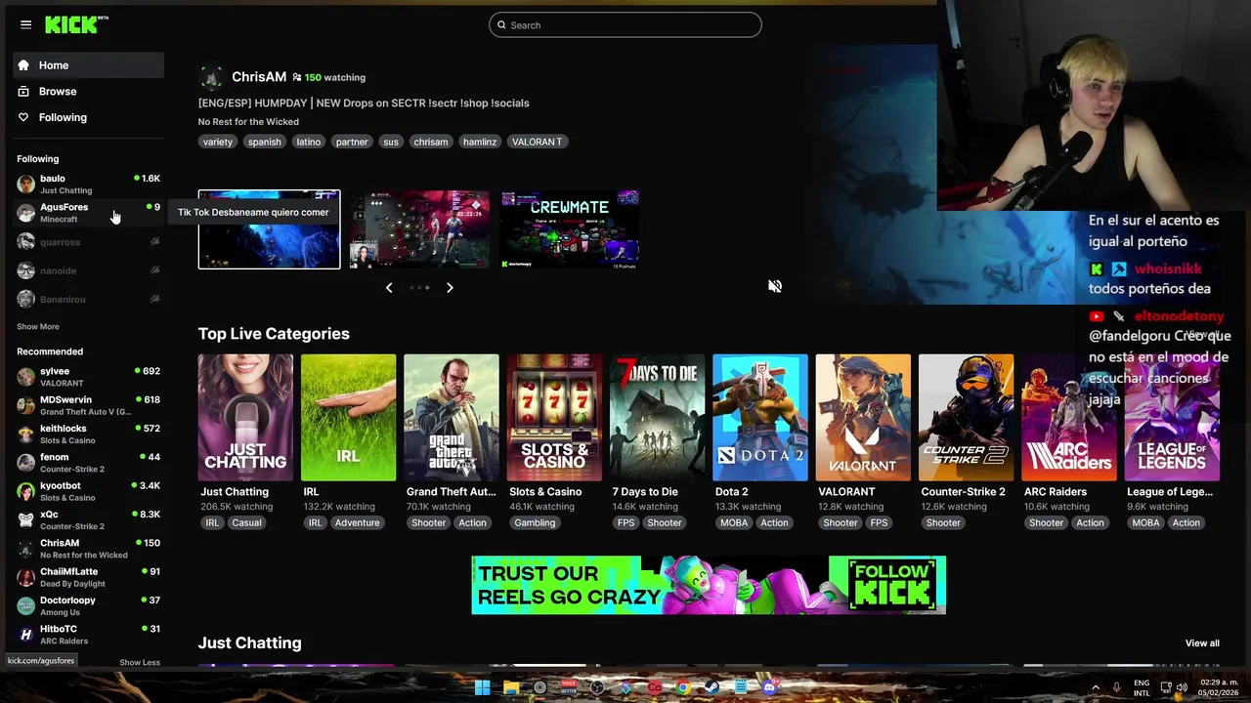Open Following in the sidebar
The width and height of the screenshot is (1251, 703).
coord(89,117)
